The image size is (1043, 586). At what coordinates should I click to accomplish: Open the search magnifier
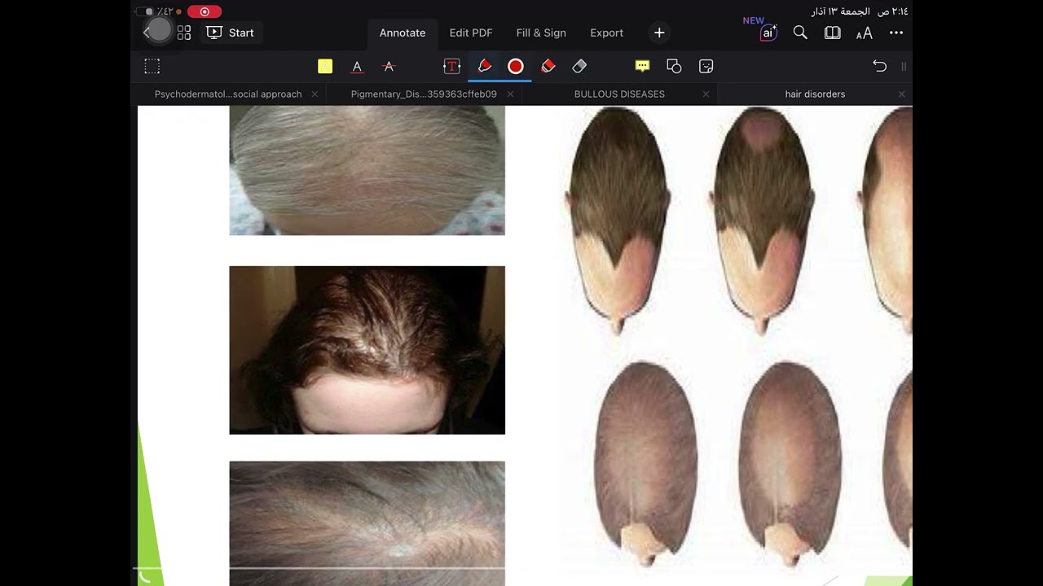[x=800, y=33]
